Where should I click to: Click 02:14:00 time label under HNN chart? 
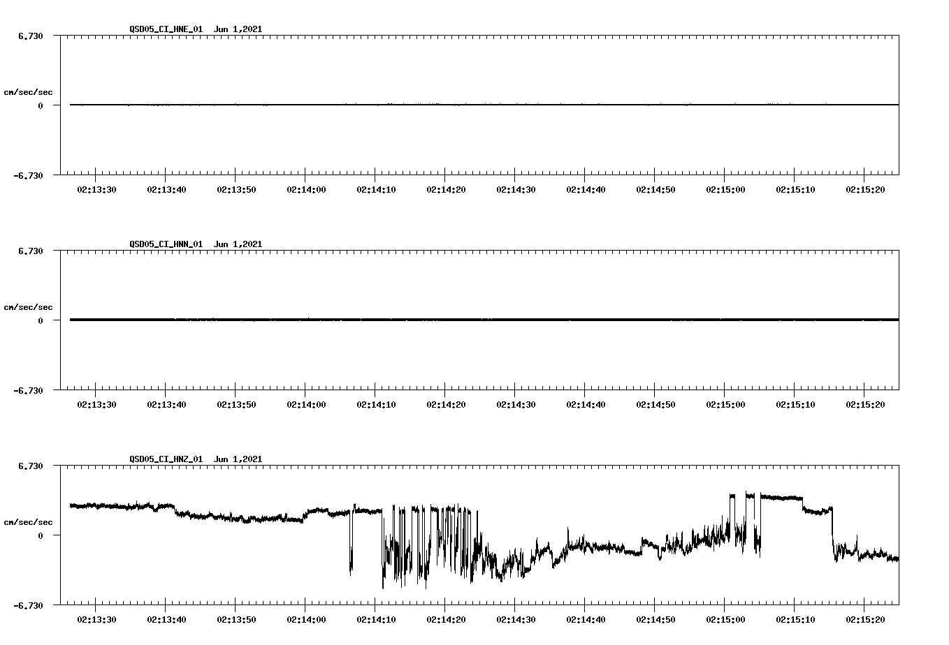[x=306, y=405]
